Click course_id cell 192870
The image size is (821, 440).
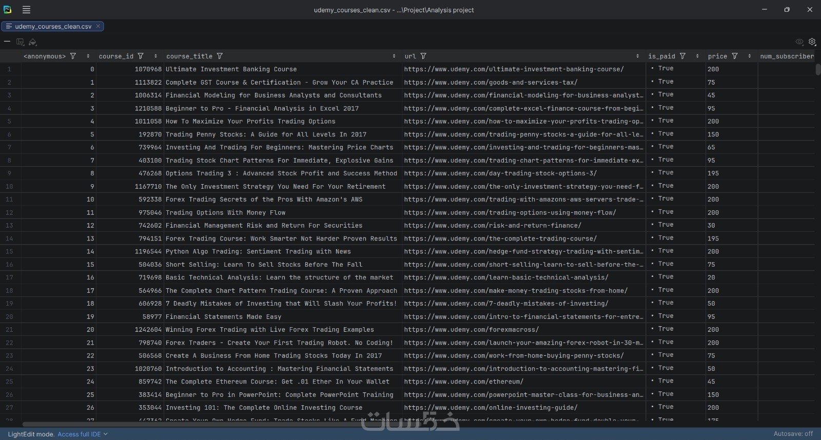(130, 134)
